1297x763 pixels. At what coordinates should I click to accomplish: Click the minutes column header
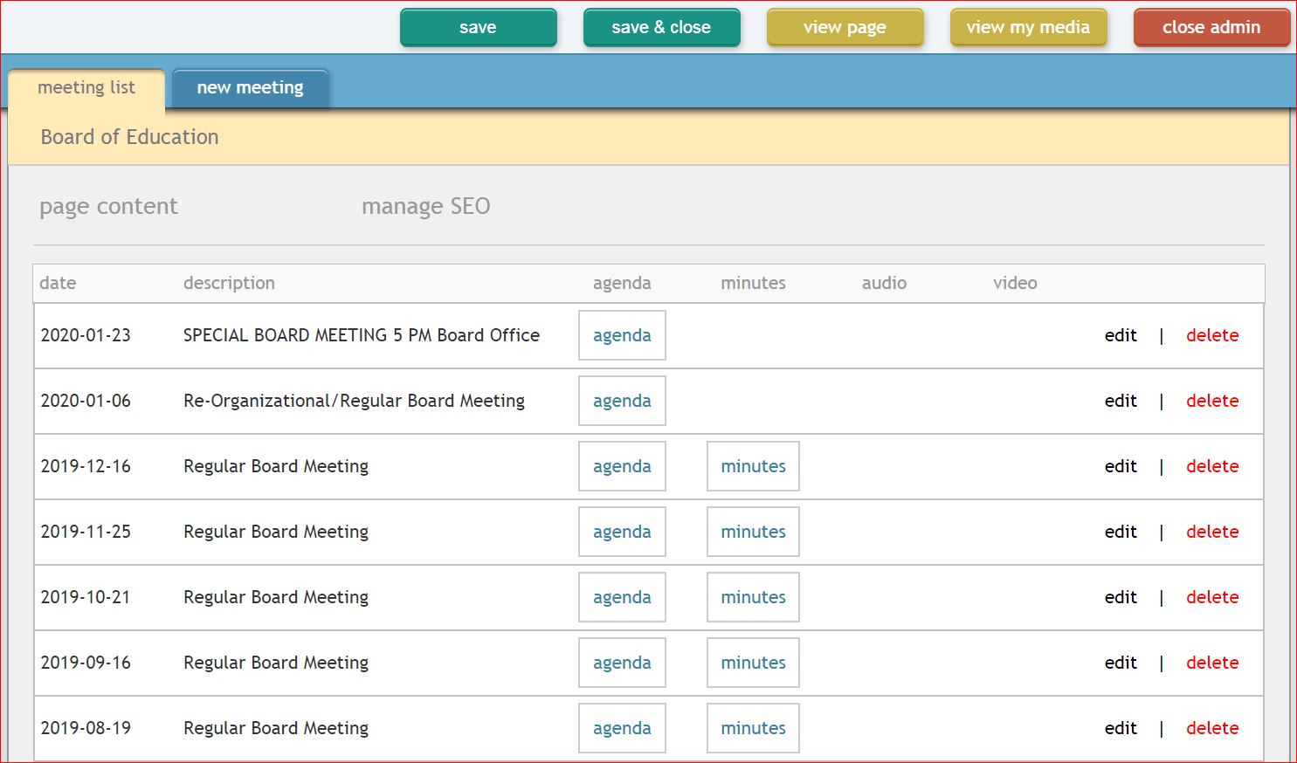click(x=753, y=283)
